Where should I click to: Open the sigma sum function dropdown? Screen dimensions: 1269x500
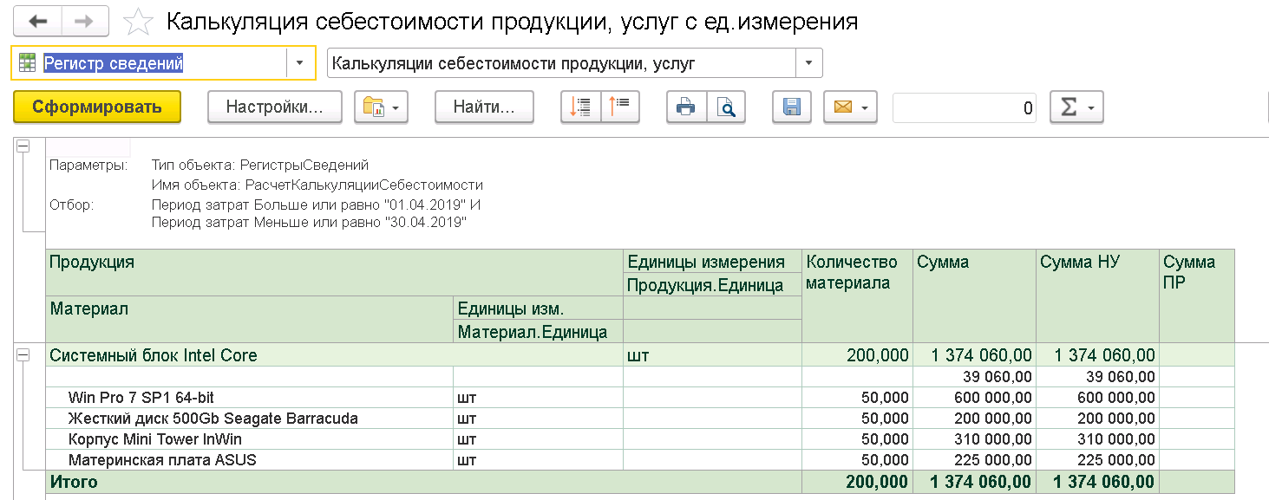(x=1076, y=107)
